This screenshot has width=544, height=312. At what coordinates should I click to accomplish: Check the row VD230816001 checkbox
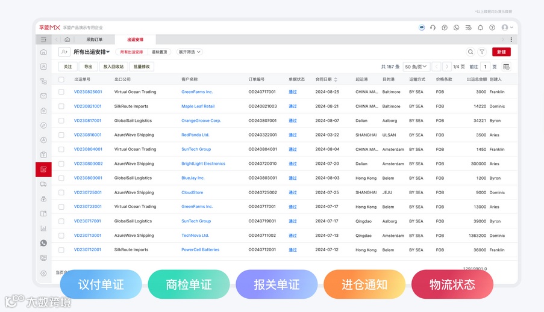coord(61,135)
